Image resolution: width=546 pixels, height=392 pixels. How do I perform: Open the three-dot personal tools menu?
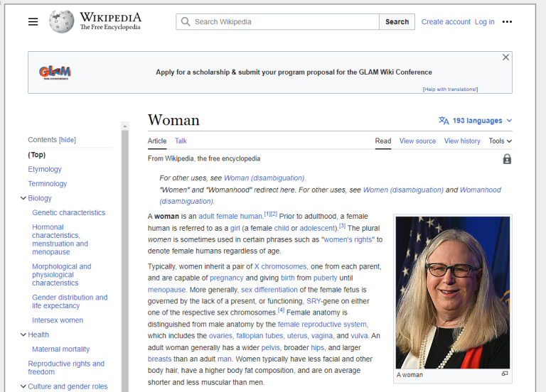(x=507, y=22)
